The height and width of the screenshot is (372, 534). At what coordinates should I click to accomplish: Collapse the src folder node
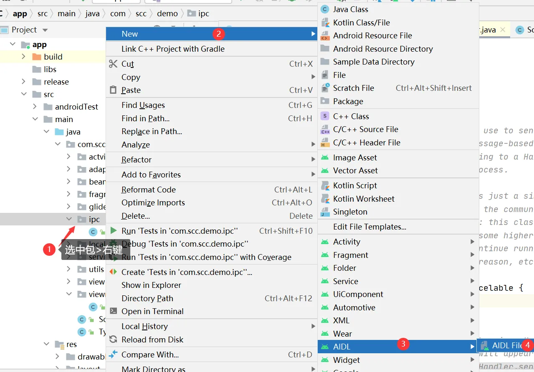[x=24, y=94]
